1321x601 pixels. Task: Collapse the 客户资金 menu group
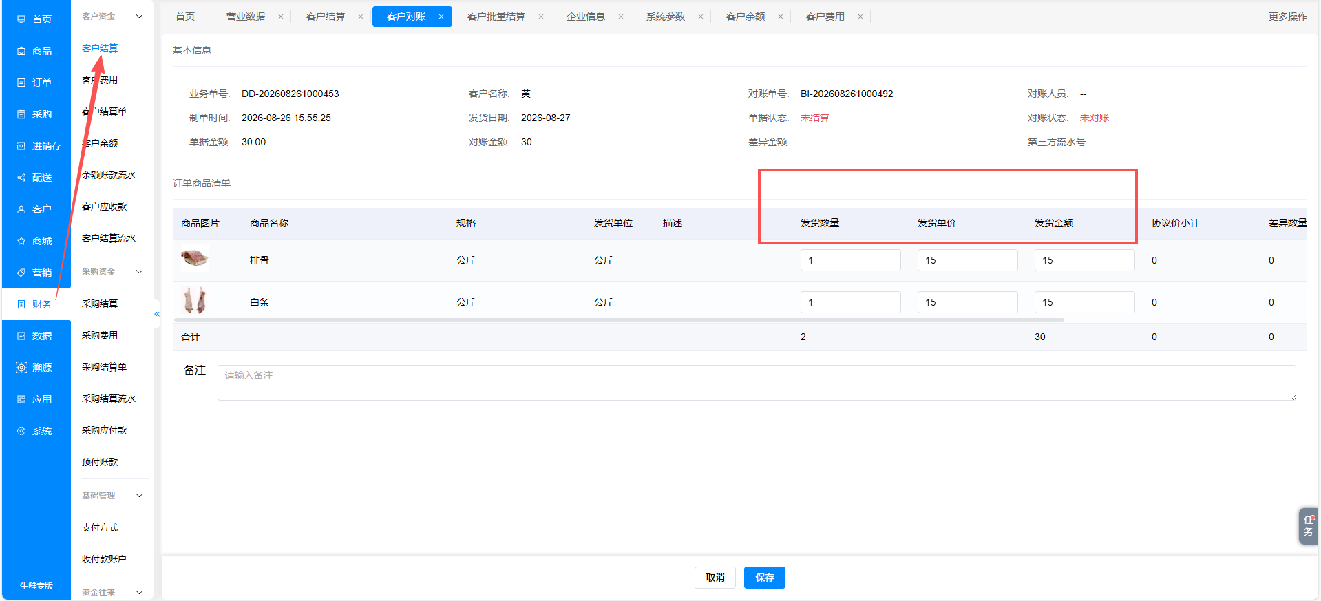[139, 17]
